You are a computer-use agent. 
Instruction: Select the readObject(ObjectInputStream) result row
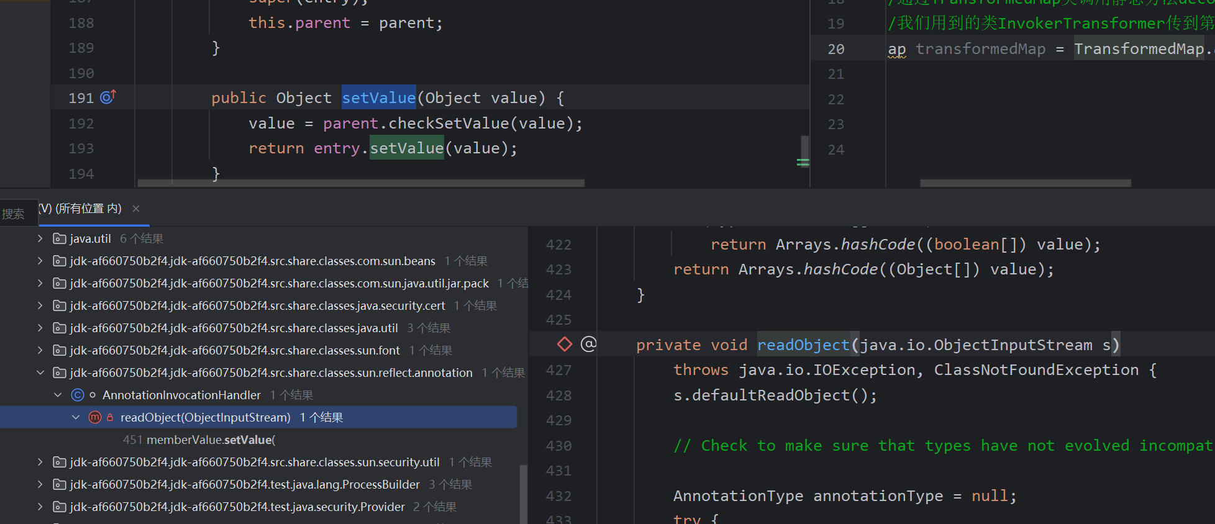(x=258, y=417)
